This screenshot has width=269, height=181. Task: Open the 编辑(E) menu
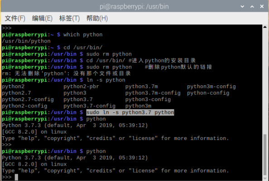pos(42,19)
